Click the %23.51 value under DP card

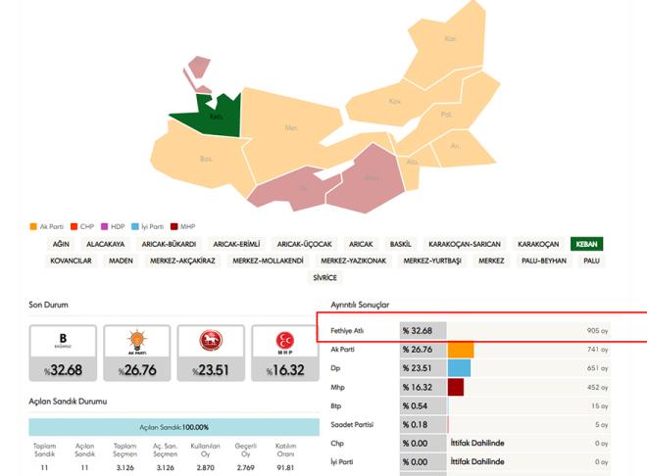(211, 369)
